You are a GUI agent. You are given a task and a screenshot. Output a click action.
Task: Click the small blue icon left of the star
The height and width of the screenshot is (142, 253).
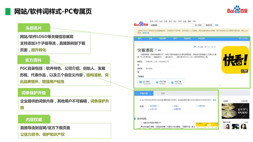195,47
